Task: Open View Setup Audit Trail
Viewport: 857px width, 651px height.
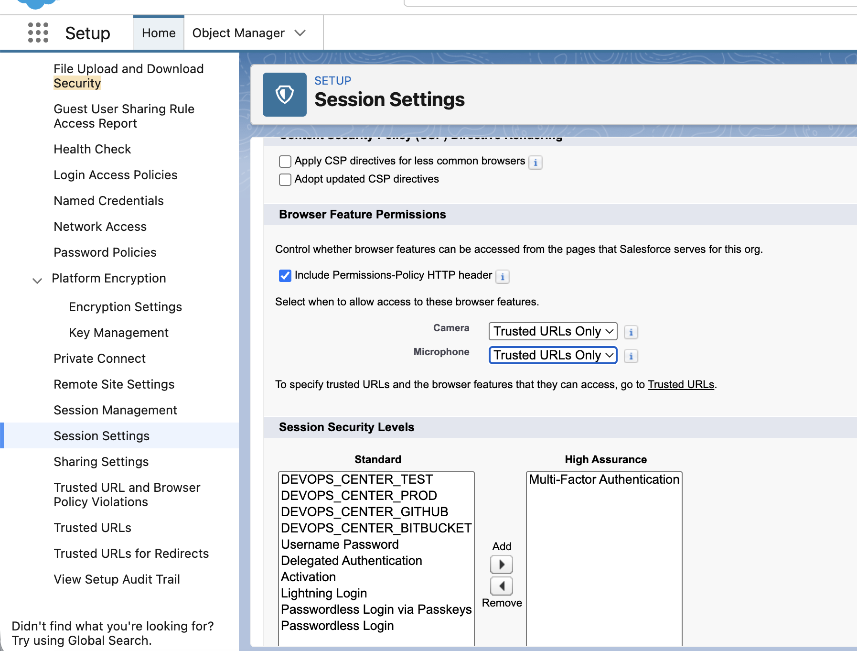Action: point(117,579)
